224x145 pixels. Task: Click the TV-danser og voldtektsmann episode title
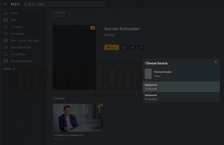pyautogui.click(x=68, y=135)
